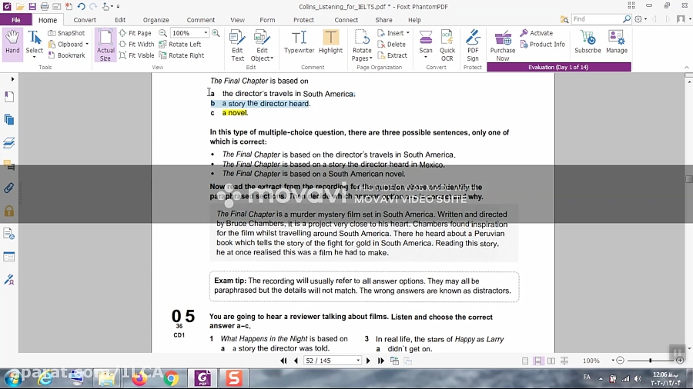Adjust the status bar zoom slider

pyautogui.click(x=650, y=361)
